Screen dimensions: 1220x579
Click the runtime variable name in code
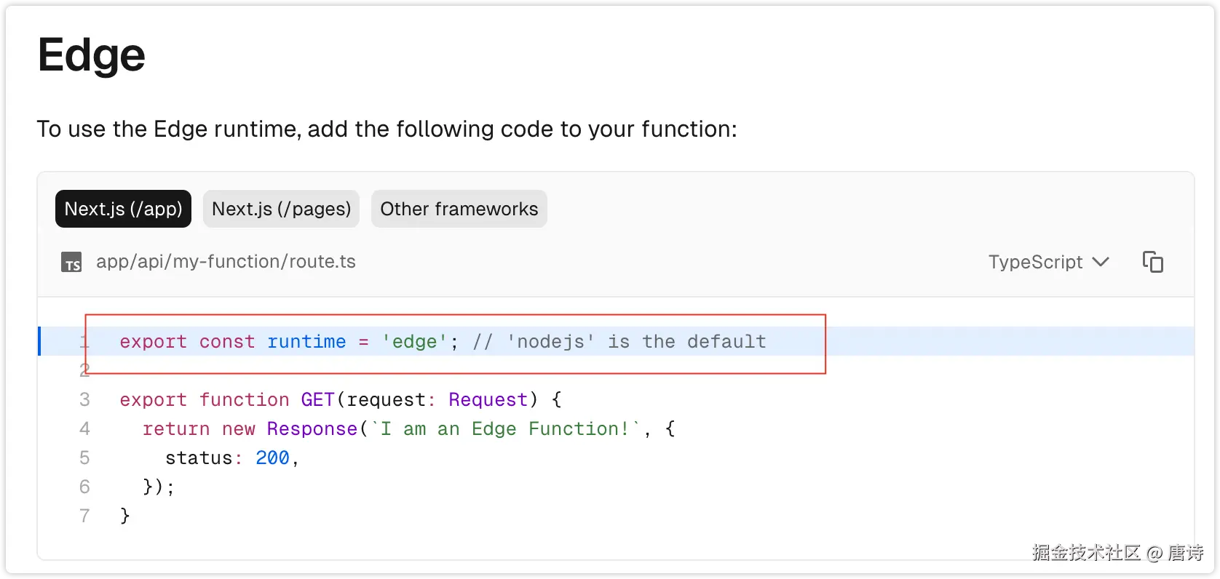pyautogui.click(x=306, y=342)
